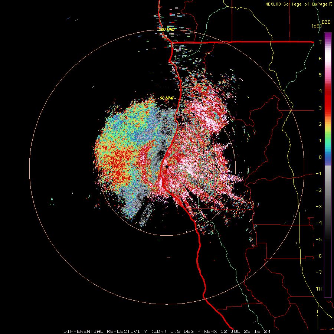
Task: Click the 5 value on the color scale
Action: [320, 75]
